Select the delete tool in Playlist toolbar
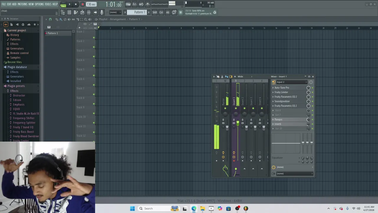Screen dimensions: 378x213 point(65,19)
